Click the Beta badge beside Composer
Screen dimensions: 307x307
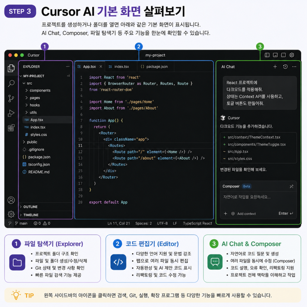click(x=246, y=186)
